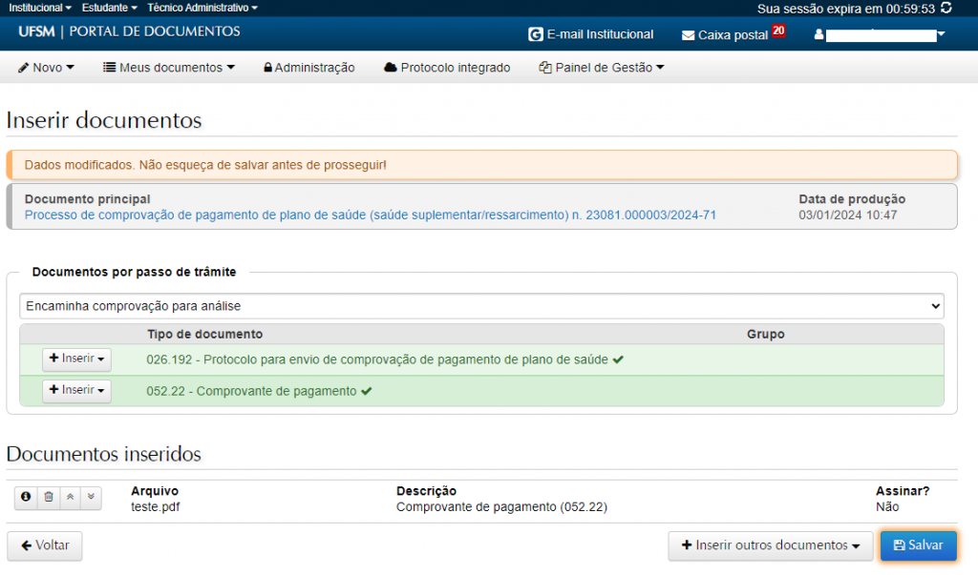Expand the Meus documentos menu
Viewport: 978px width, 575px height.
click(168, 68)
